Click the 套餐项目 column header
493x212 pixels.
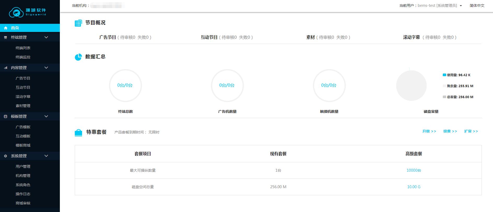pyautogui.click(x=143, y=154)
